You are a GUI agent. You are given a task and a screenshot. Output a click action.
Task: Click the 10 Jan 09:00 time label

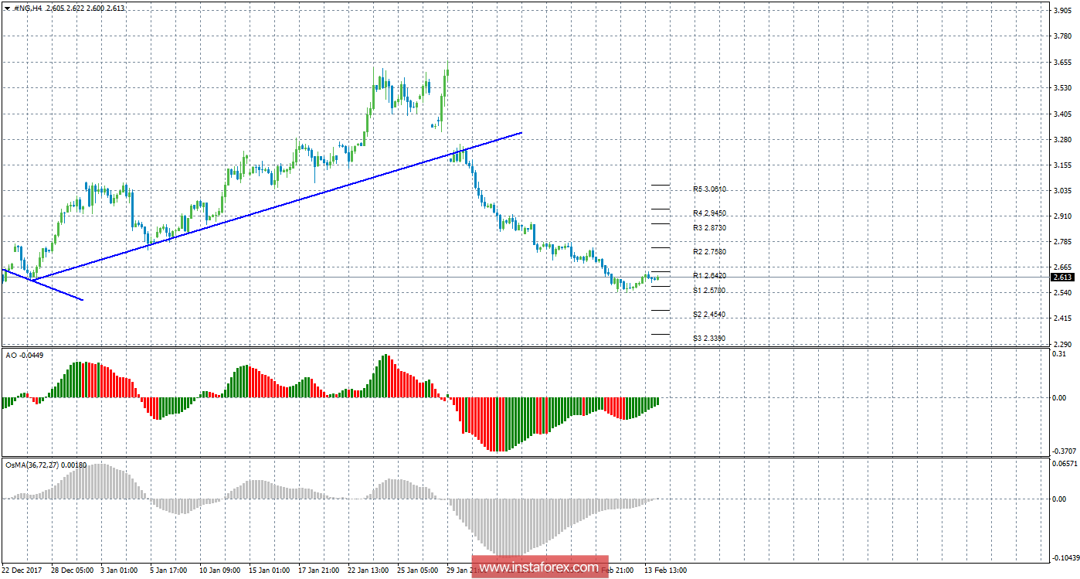[x=222, y=570]
